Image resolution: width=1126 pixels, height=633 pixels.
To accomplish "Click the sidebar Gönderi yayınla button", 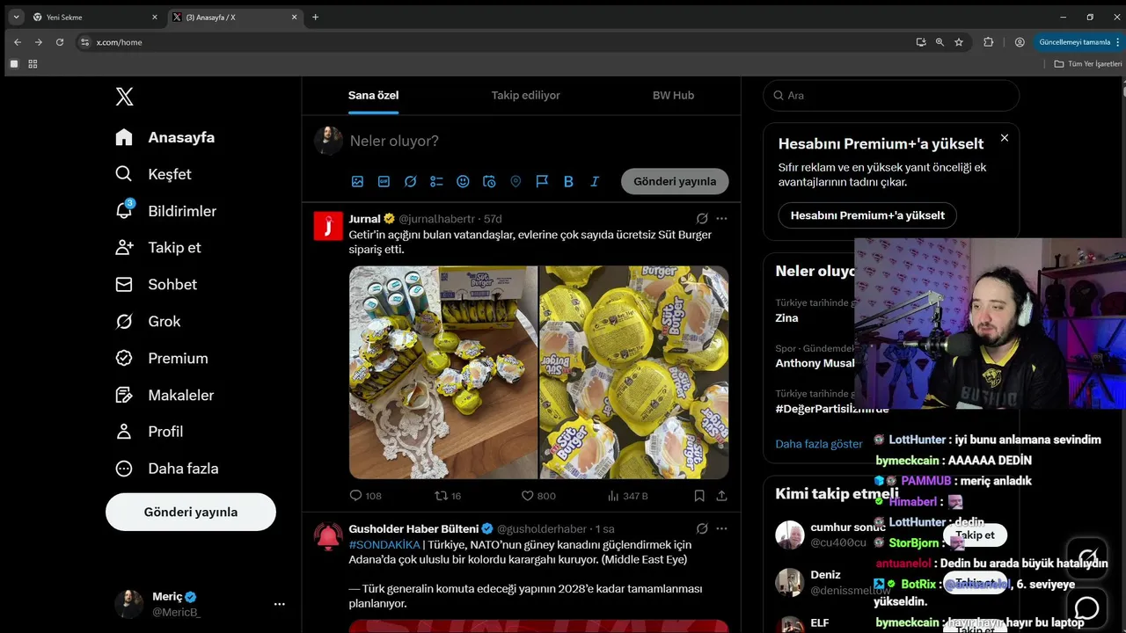I will (191, 512).
